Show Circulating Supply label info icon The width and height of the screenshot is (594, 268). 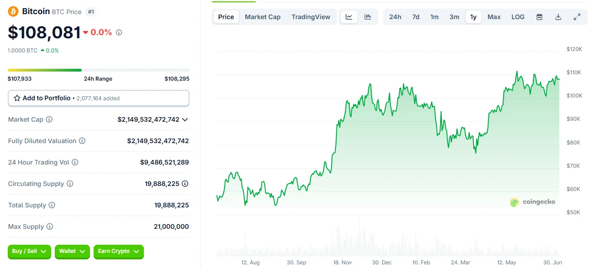70,184
